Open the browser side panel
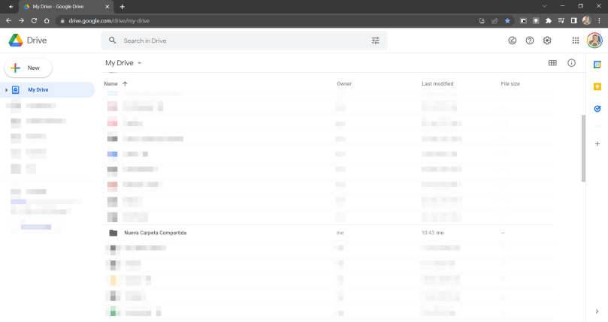This screenshot has height=322, width=608. (573, 20)
